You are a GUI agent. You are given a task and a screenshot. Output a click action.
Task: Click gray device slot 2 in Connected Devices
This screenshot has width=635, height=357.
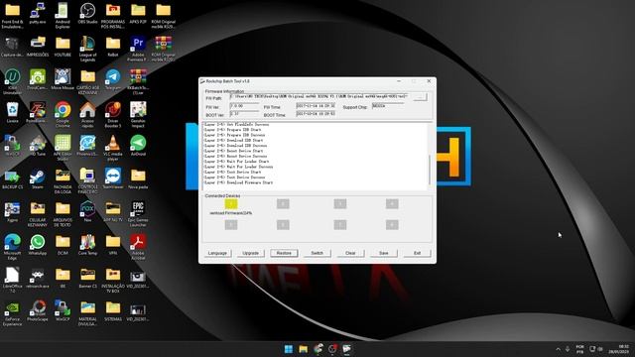tap(283, 204)
